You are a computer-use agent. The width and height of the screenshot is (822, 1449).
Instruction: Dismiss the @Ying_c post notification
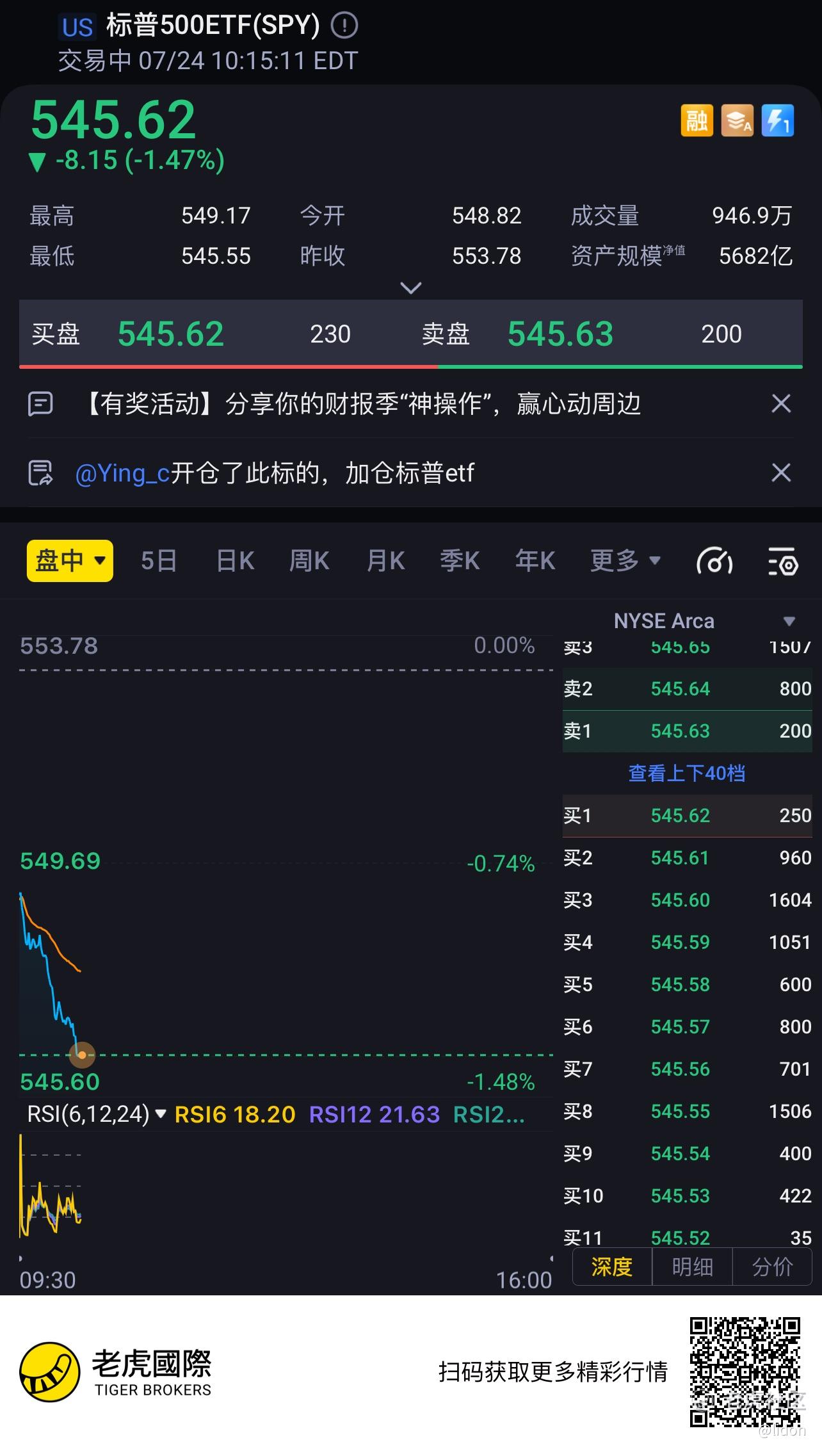click(781, 473)
